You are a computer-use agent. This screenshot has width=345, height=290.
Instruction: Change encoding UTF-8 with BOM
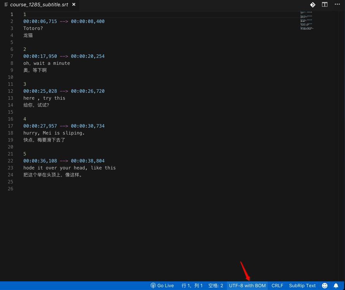(x=247, y=286)
